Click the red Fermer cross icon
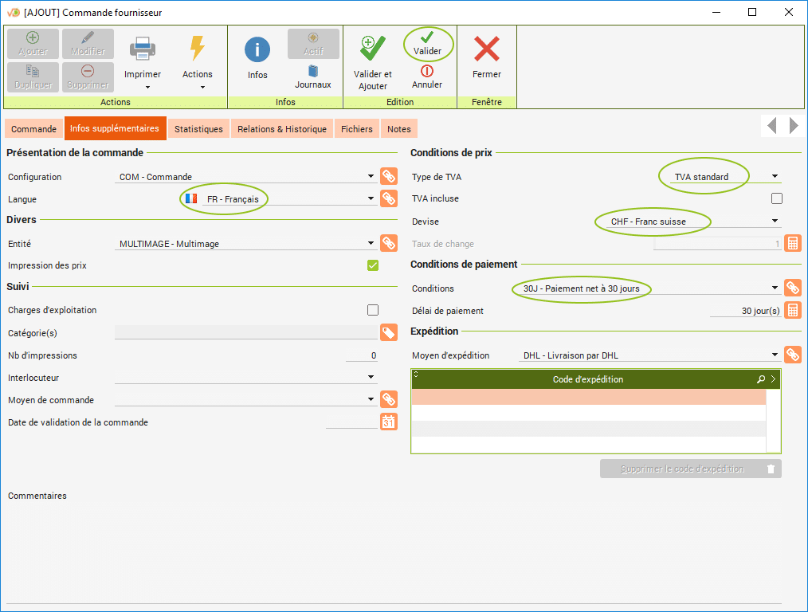Screen dimensions: 808x612 pos(486,49)
